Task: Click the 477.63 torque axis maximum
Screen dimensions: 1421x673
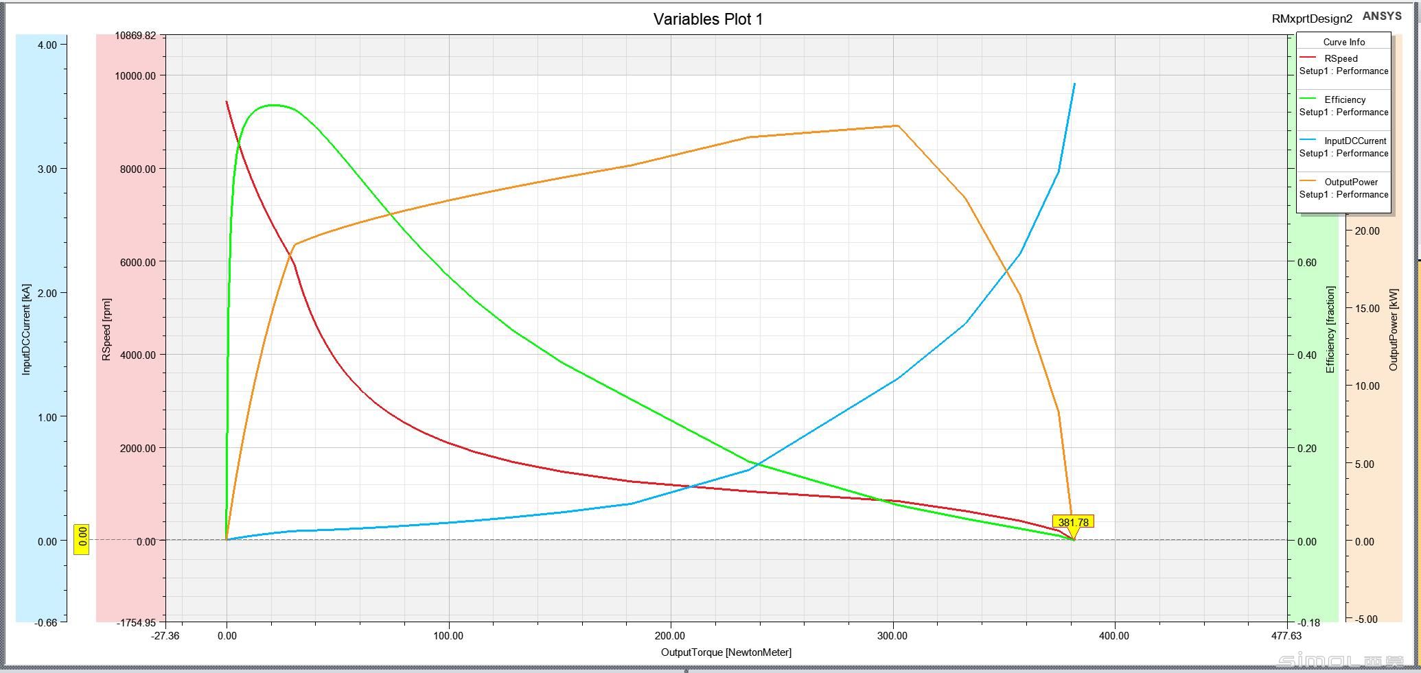Action: click(1286, 635)
